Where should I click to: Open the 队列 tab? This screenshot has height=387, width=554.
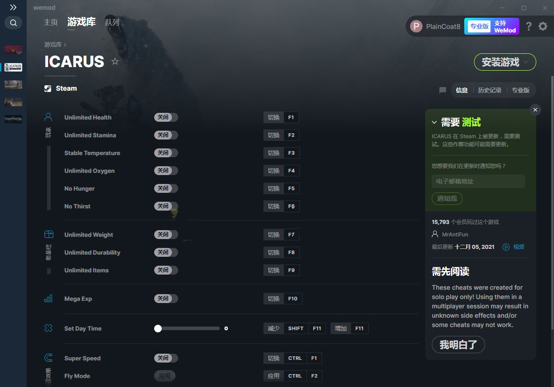(112, 22)
